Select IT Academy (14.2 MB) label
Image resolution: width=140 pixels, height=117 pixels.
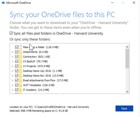(36, 90)
